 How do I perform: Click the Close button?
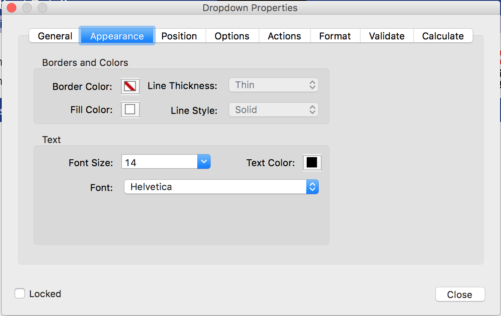pos(460,294)
